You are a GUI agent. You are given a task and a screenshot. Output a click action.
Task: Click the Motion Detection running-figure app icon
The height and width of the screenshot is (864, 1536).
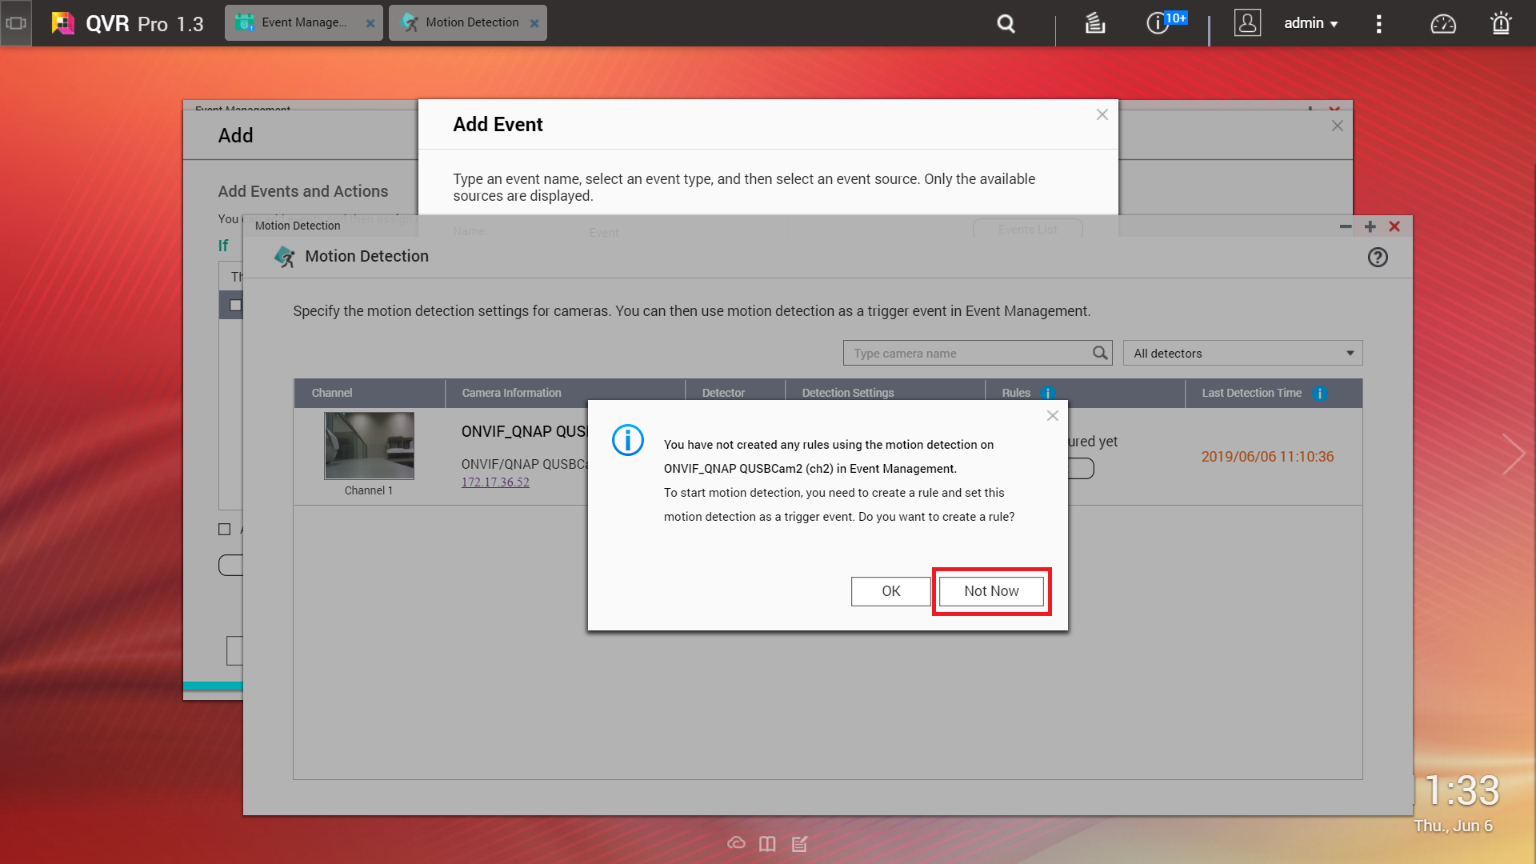(x=284, y=257)
